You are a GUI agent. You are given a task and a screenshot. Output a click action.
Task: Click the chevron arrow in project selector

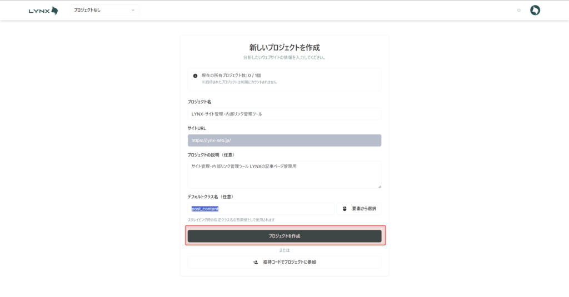[132, 11]
